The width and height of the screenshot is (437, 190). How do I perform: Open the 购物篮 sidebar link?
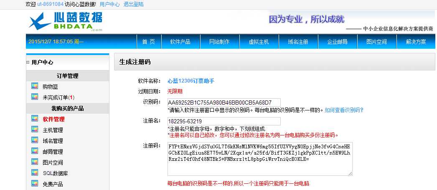click(51, 87)
